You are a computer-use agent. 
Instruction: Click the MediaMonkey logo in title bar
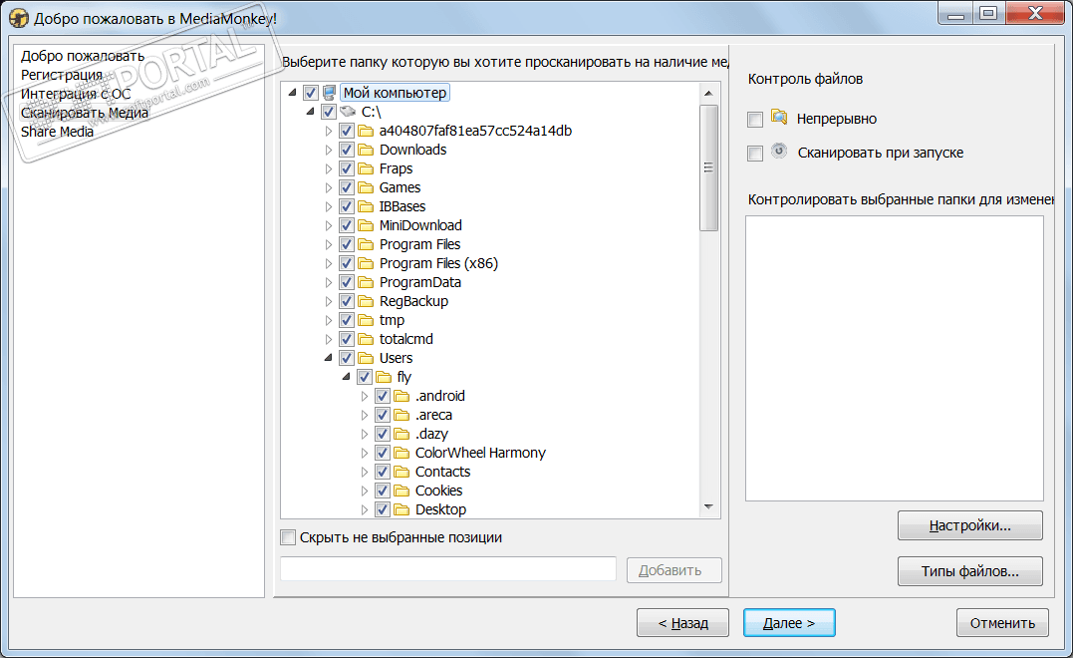coord(19,18)
